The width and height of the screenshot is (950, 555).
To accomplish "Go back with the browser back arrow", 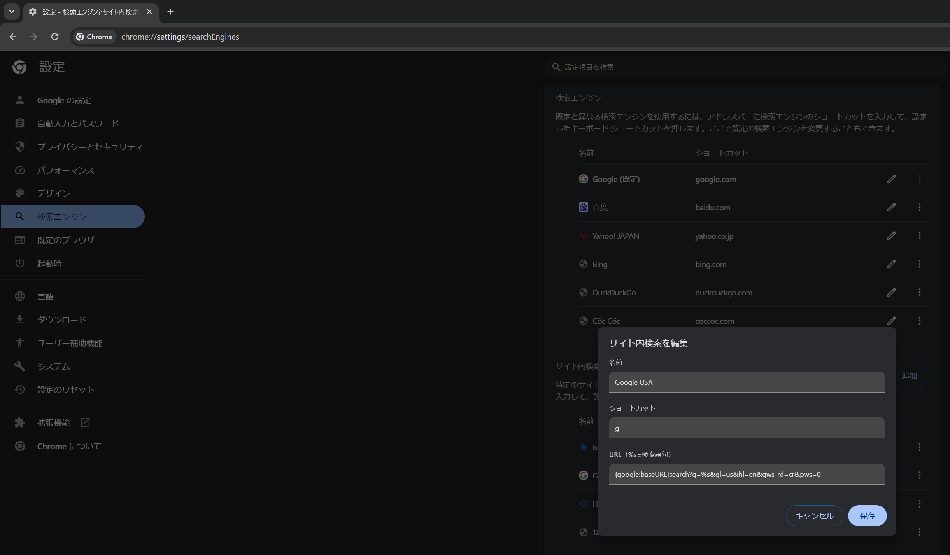I will (x=13, y=37).
